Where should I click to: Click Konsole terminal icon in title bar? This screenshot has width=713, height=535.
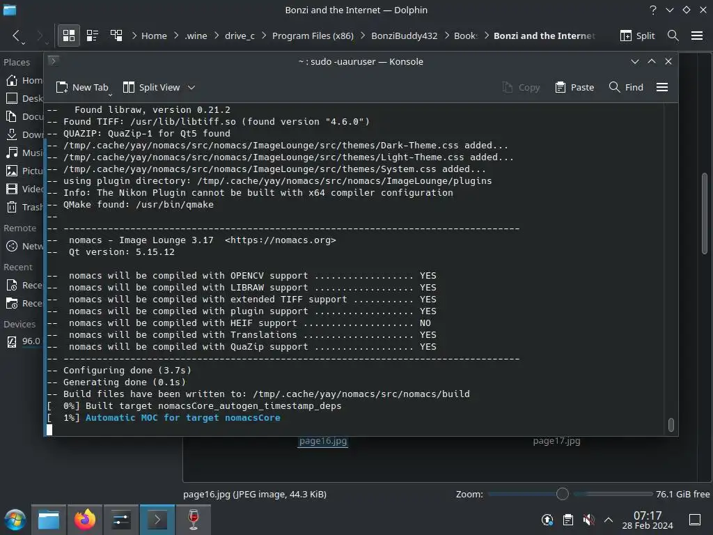tap(53, 61)
